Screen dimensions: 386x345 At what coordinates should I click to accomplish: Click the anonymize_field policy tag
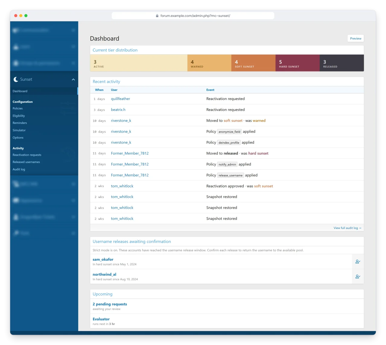229,132
